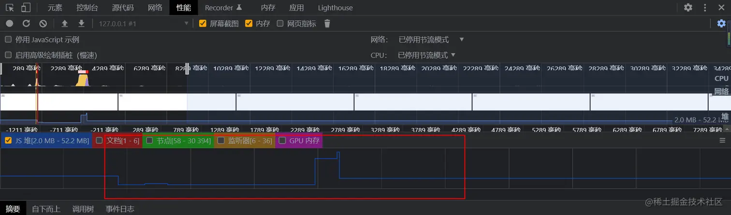
Task: Open the DevTools more options menu
Action: 705,8
